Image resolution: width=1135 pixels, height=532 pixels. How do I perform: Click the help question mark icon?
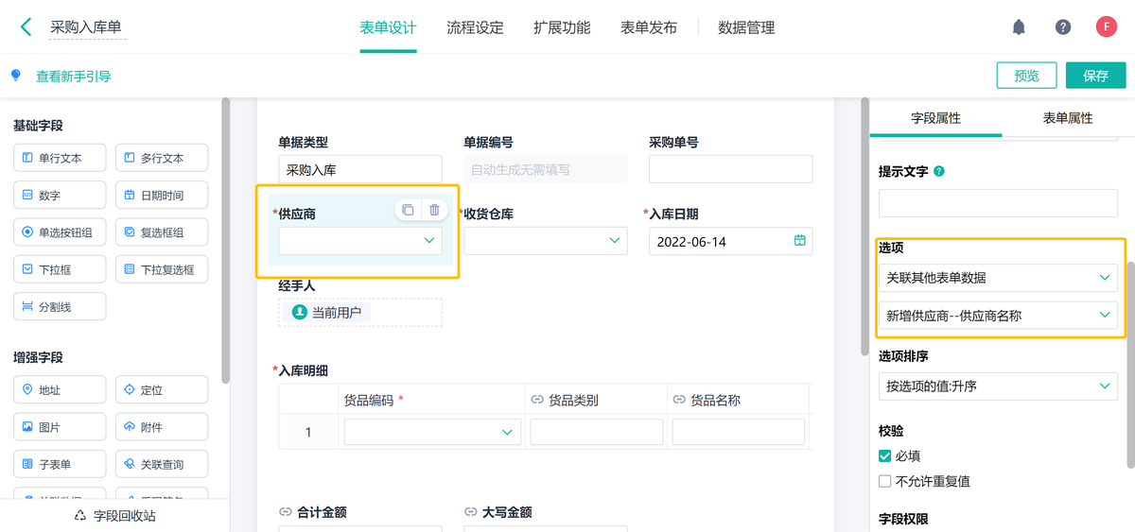point(1063,27)
